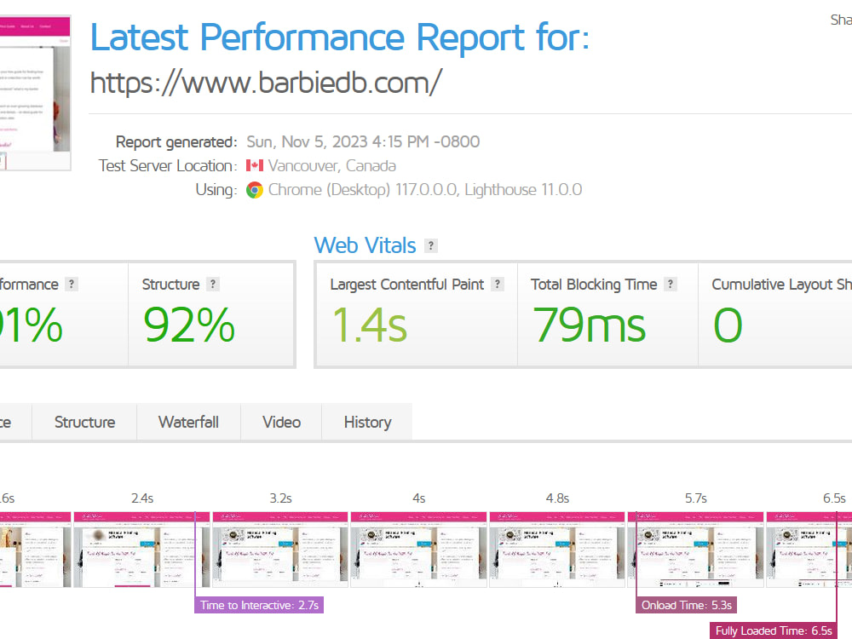Screen dimensions: 852x639
Task: Select the 5.7s filmstrip frame
Action: (x=695, y=550)
